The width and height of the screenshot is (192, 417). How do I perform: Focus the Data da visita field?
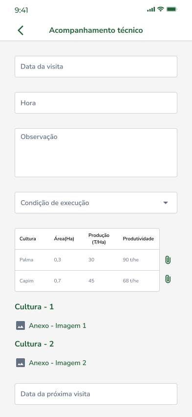pyautogui.click(x=96, y=67)
